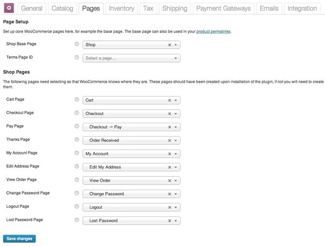
Task: Click the WooCommerce settings gear icon
Action: pos(9,8)
